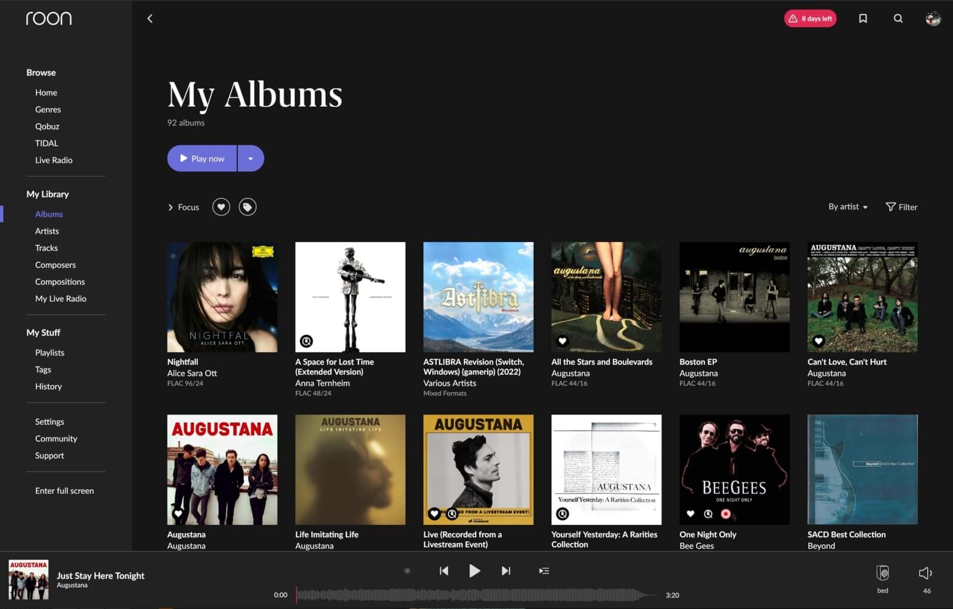The width and height of the screenshot is (953, 609).
Task: Open Composers in My Library
Action: [x=55, y=265]
